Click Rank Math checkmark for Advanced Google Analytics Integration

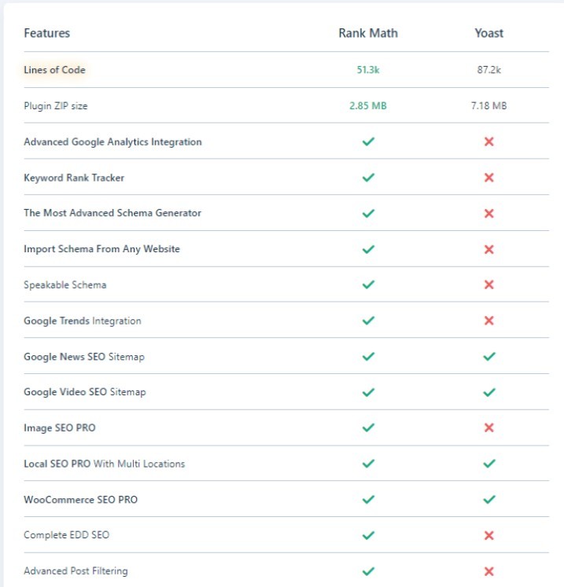point(368,141)
